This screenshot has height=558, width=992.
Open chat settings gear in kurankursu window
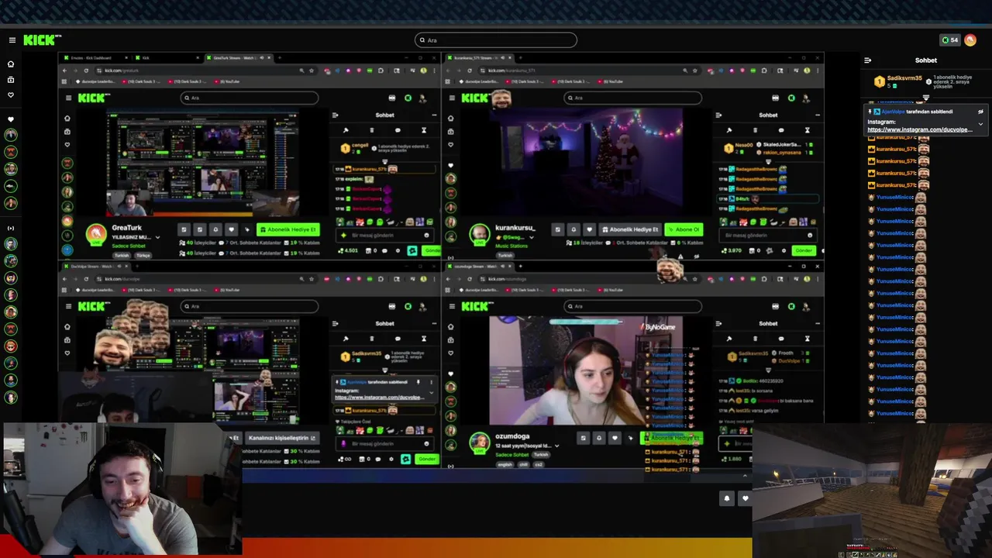pyautogui.click(x=784, y=251)
